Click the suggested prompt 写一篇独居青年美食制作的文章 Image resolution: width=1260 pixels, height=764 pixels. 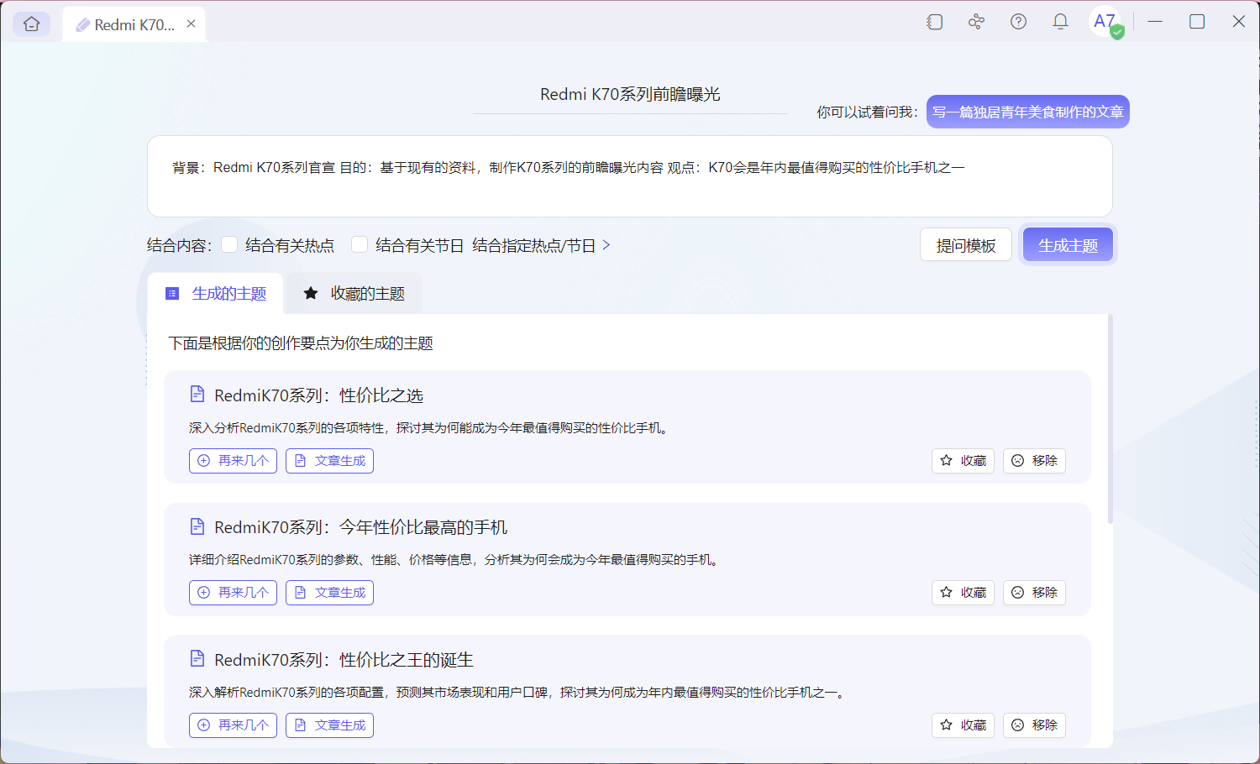click(x=1027, y=111)
